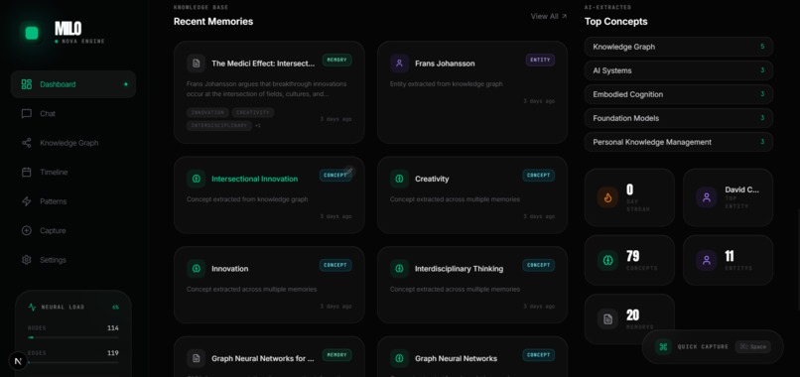800x377 pixels.
Task: Click the Patterns lightning bolt icon
Action: [x=27, y=201]
